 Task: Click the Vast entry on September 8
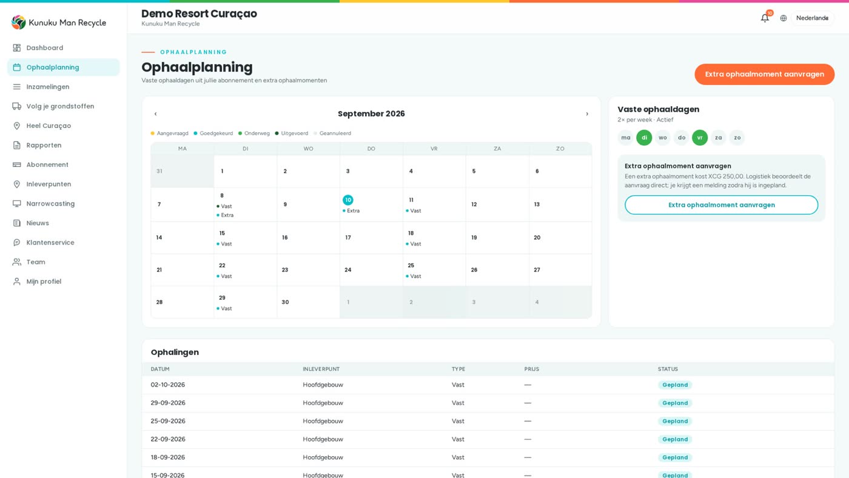(x=225, y=206)
